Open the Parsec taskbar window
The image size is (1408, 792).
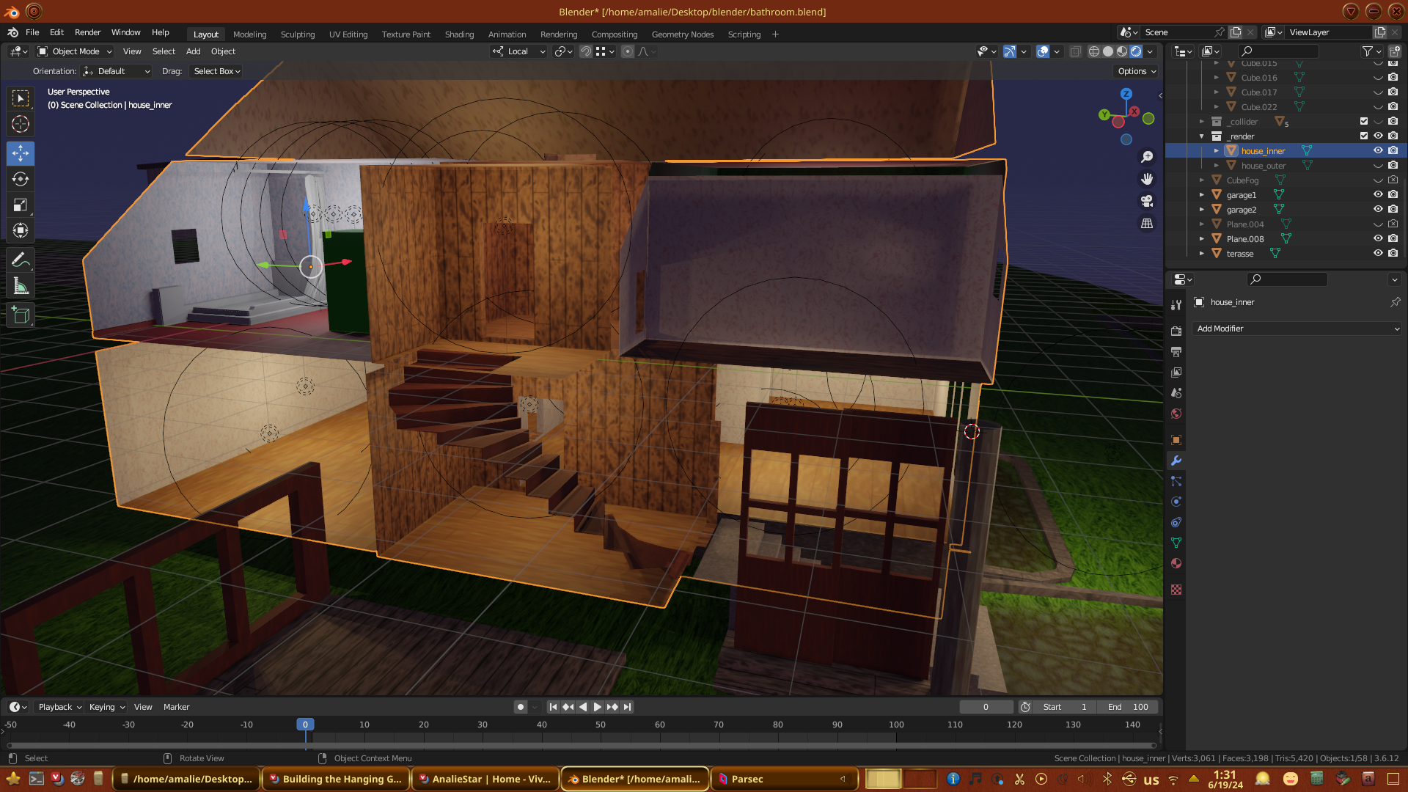(x=783, y=779)
